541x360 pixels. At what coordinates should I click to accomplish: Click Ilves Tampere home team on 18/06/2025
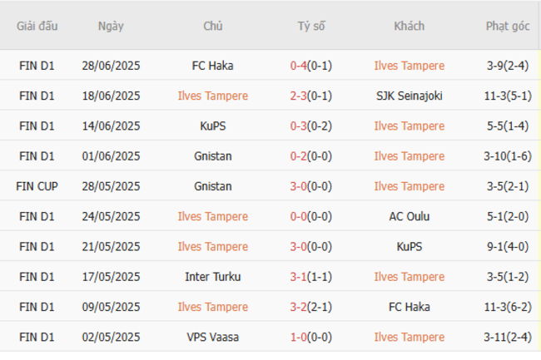(x=212, y=96)
